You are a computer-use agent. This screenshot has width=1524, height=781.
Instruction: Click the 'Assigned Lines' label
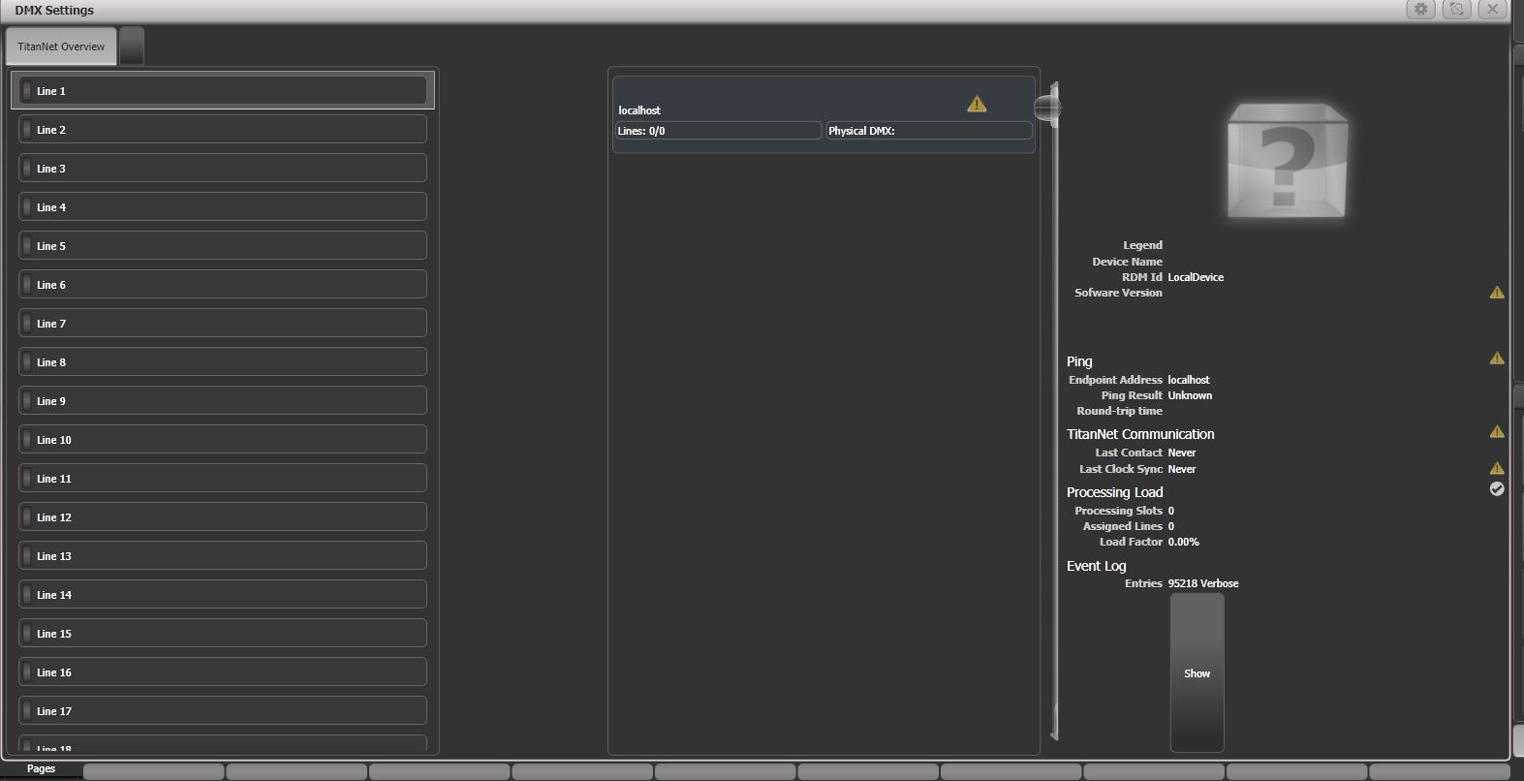[1122, 526]
